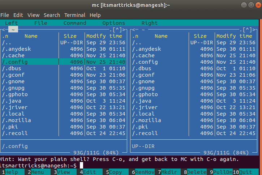Select /.config in right panel
The image size is (262, 175).
click(x=194, y=62)
